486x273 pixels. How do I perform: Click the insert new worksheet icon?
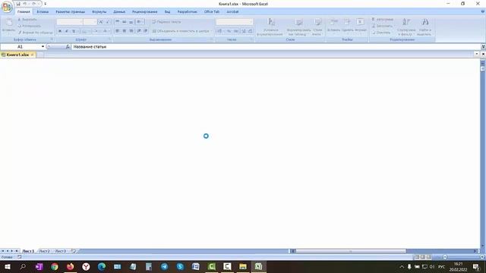tap(74, 251)
